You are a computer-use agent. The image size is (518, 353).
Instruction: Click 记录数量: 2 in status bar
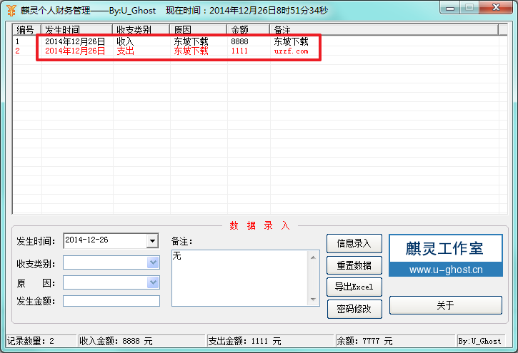tap(31, 341)
